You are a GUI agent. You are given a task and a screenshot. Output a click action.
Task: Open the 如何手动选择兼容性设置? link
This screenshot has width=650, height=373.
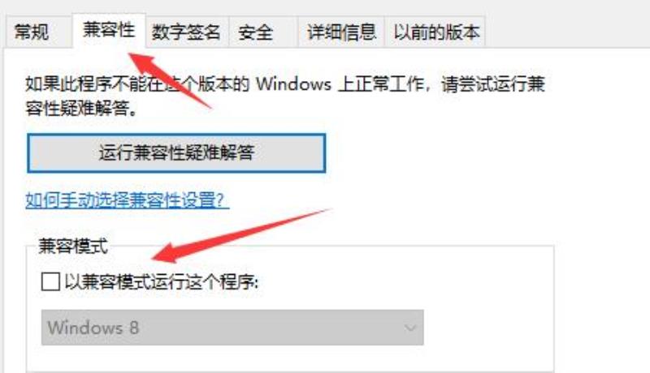[x=127, y=200]
